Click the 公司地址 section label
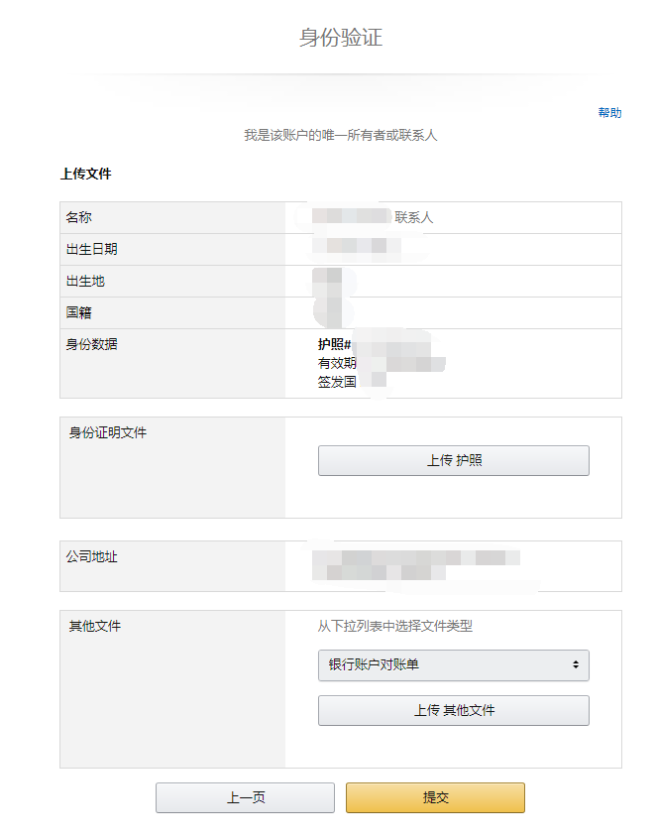This screenshot has width=655, height=837. point(92,557)
